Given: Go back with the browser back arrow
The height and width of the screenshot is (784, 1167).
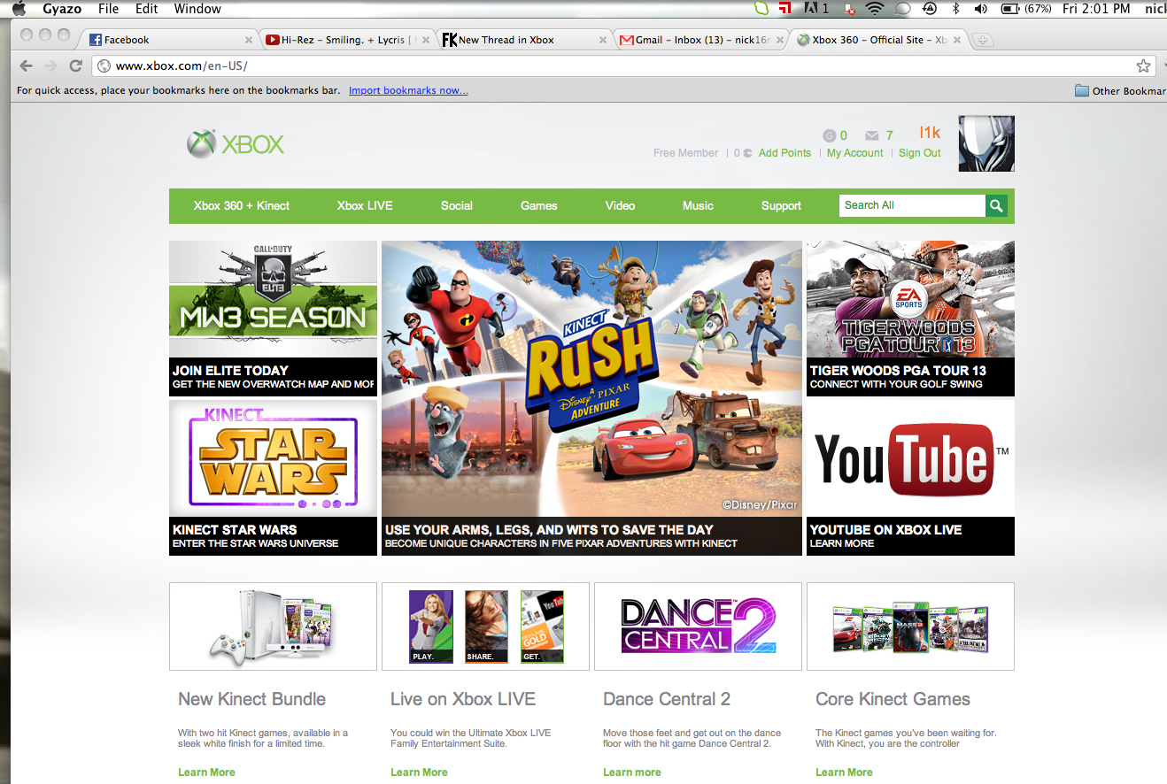Looking at the screenshot, I should pyautogui.click(x=27, y=65).
